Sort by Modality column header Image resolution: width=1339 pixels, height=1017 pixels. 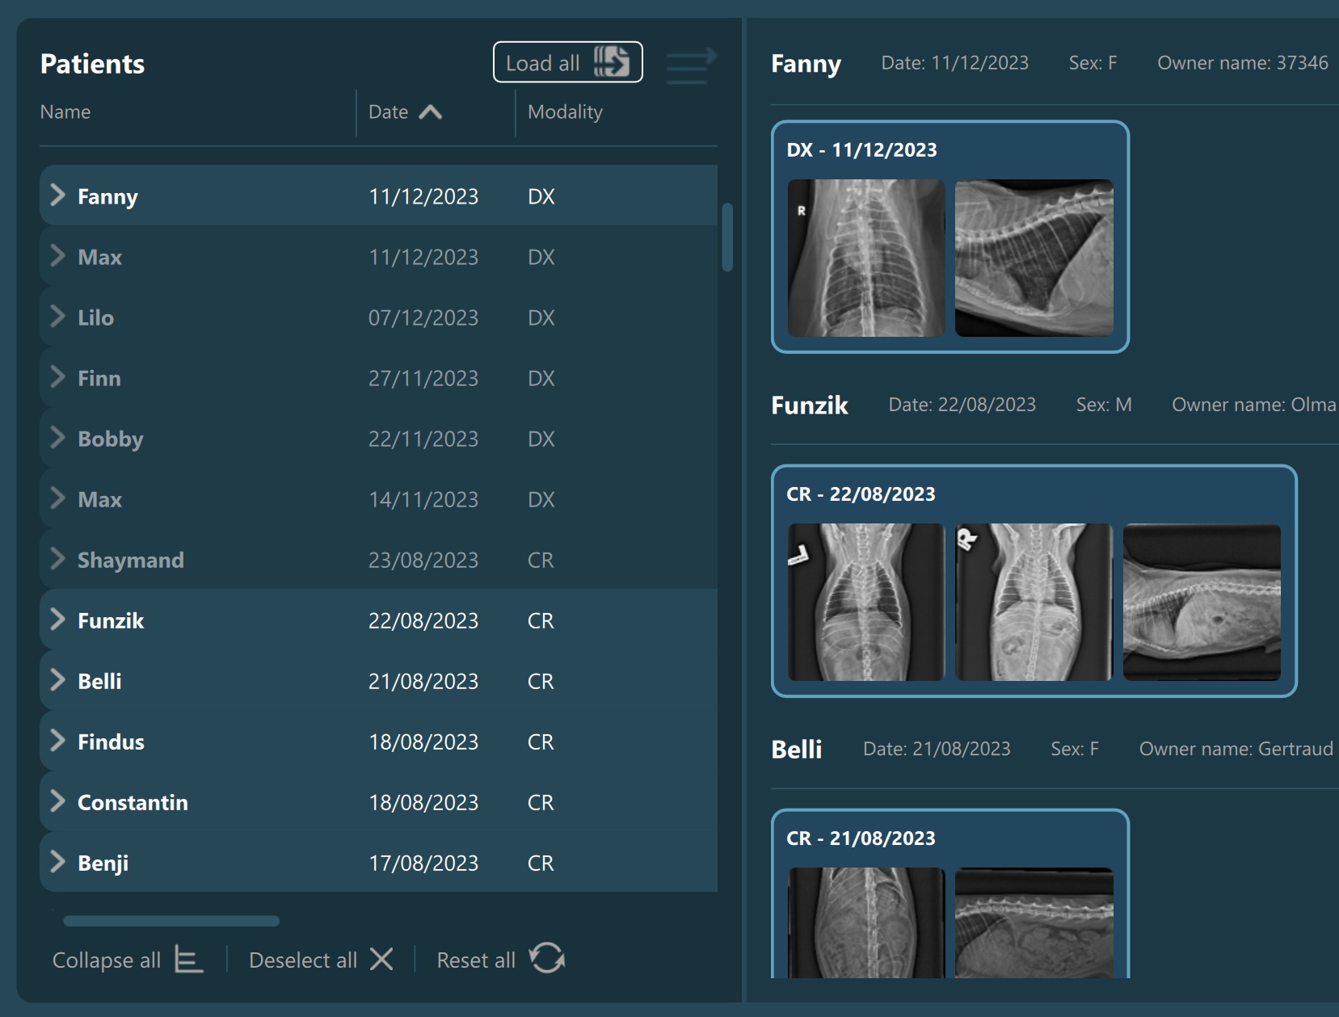pos(565,112)
